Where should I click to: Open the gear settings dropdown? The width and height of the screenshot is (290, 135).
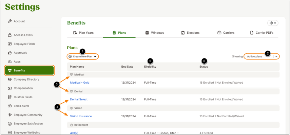tap(273, 23)
